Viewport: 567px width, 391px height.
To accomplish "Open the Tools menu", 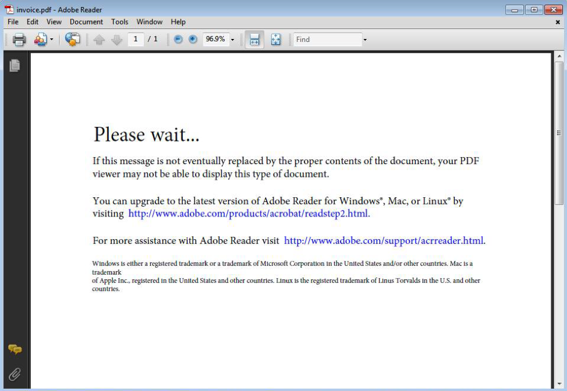I will click(119, 22).
